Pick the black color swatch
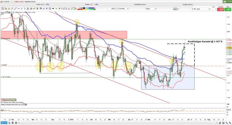232x125 pixels. [x=84, y=8]
